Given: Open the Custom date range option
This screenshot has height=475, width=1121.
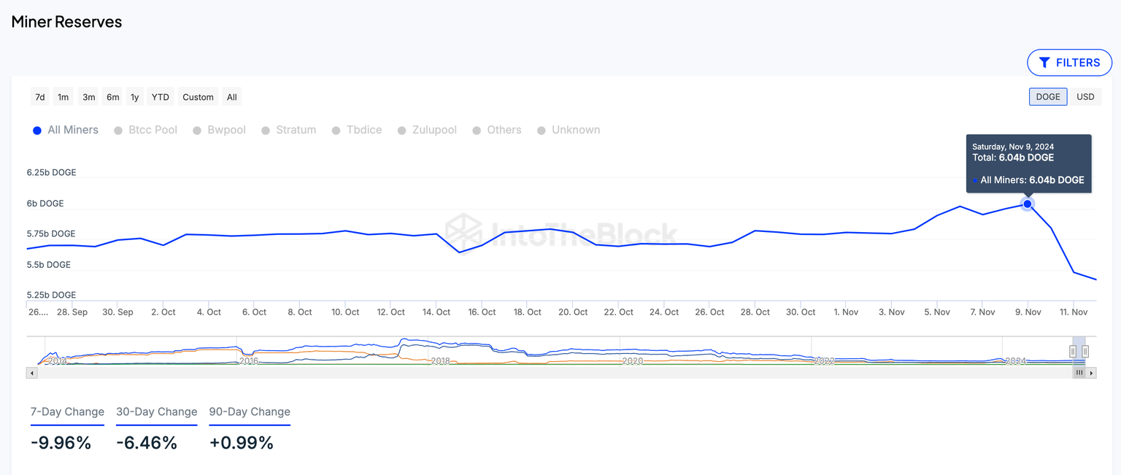Looking at the screenshot, I should click(x=198, y=97).
